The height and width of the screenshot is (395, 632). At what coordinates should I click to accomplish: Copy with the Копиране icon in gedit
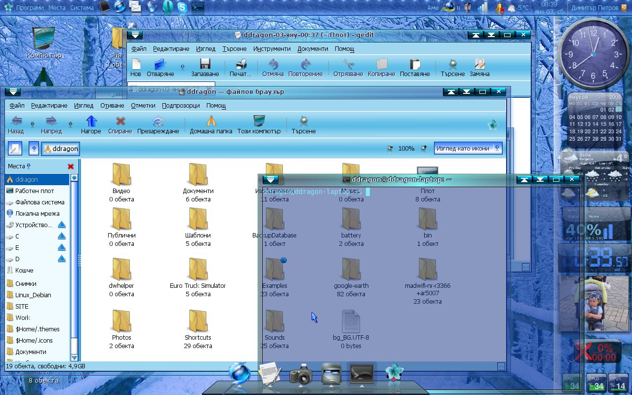pyautogui.click(x=381, y=64)
